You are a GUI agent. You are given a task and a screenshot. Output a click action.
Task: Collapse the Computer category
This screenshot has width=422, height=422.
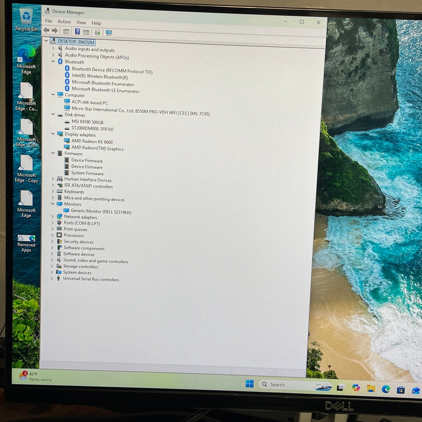(53, 94)
